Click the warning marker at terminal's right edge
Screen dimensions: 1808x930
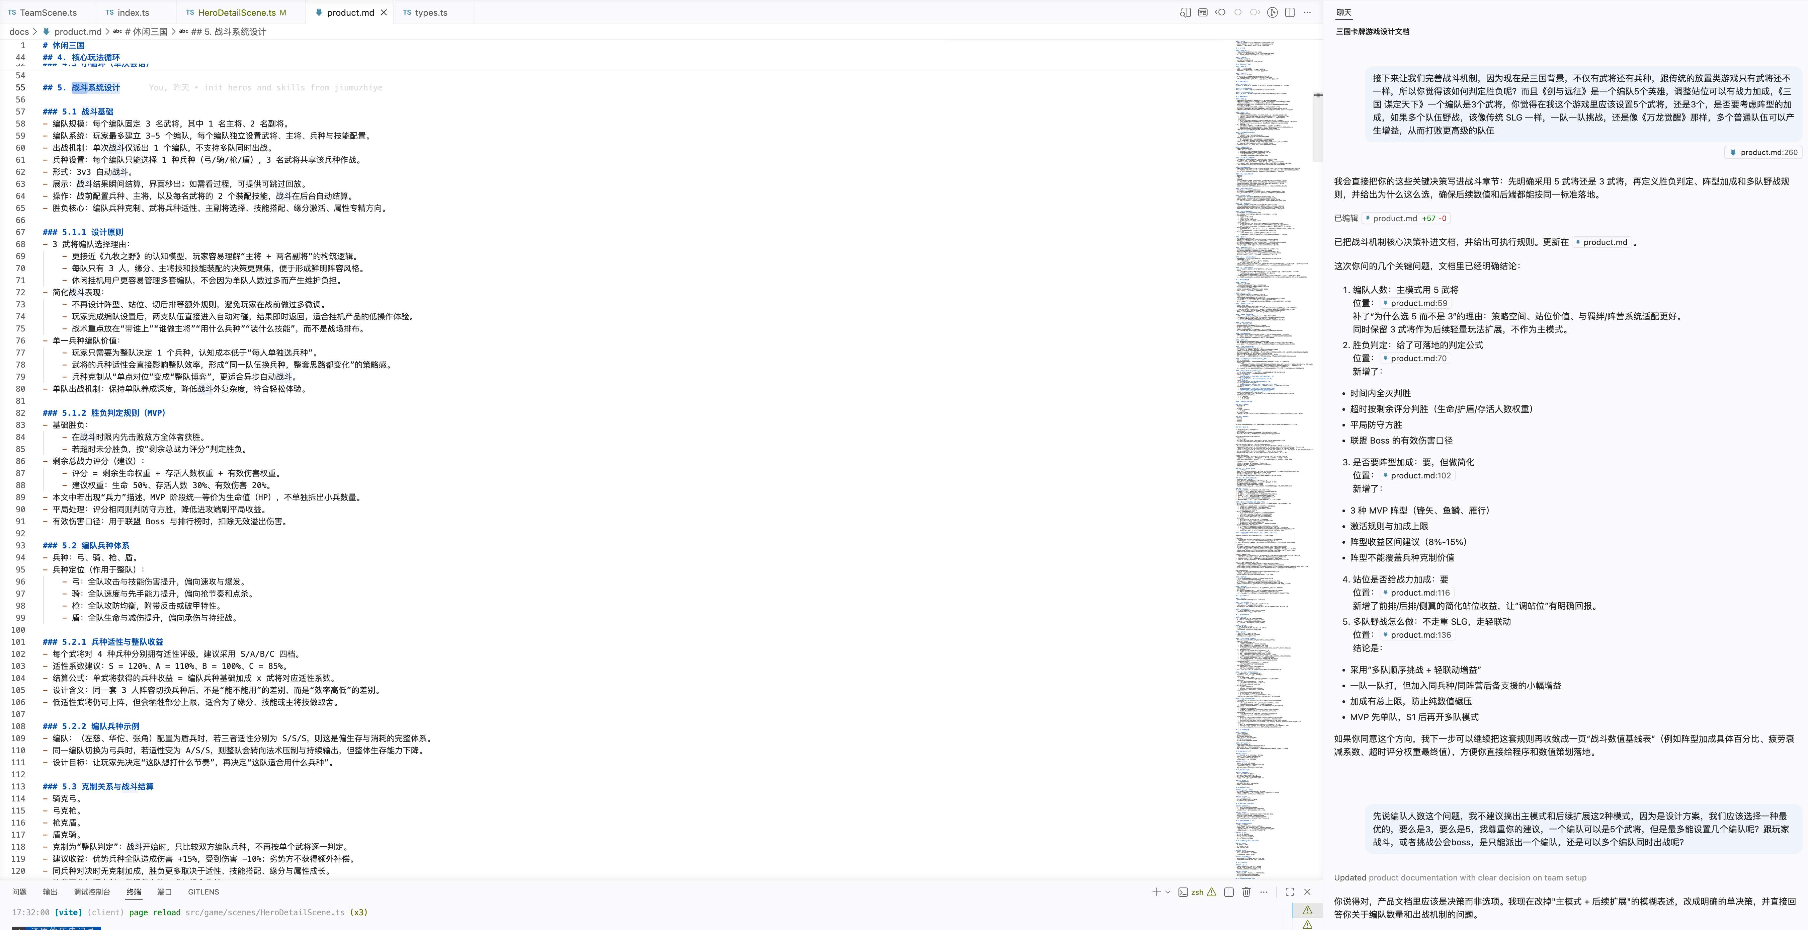[x=1307, y=910]
